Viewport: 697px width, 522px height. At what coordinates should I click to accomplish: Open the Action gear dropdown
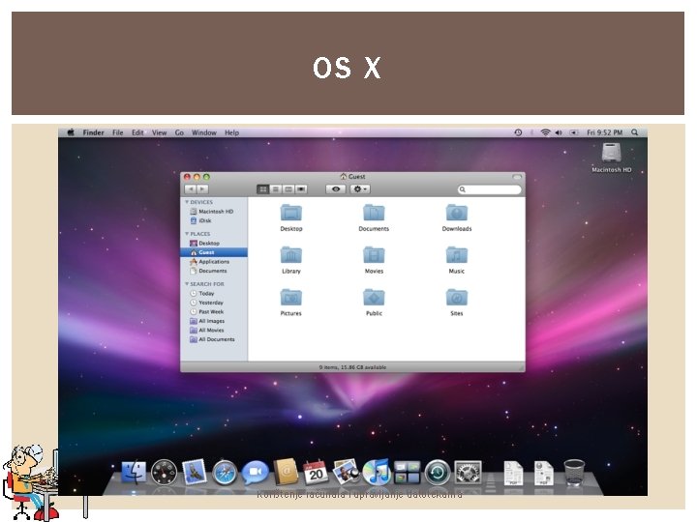pyautogui.click(x=359, y=189)
